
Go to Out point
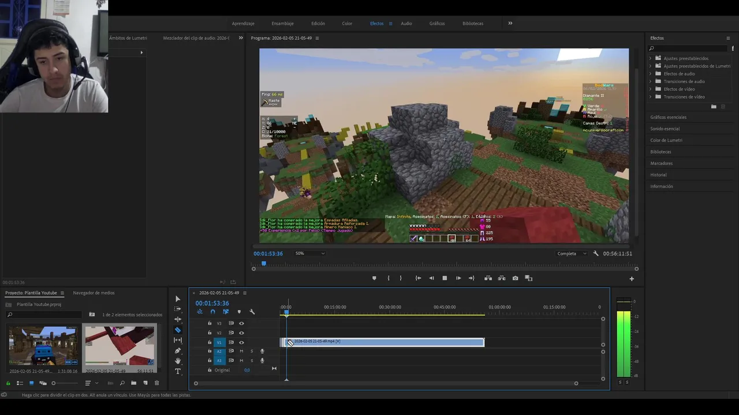(x=472, y=278)
